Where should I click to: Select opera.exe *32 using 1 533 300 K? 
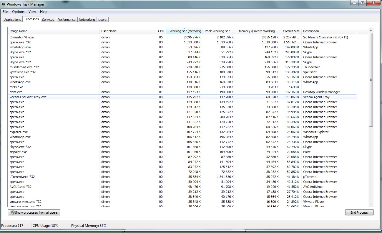(x=182, y=42)
